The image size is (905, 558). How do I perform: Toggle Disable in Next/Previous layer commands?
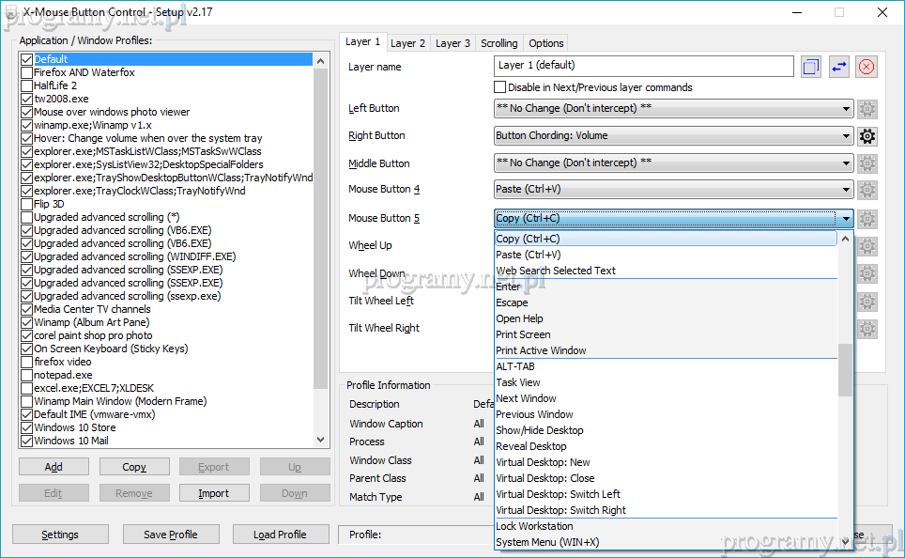point(500,87)
